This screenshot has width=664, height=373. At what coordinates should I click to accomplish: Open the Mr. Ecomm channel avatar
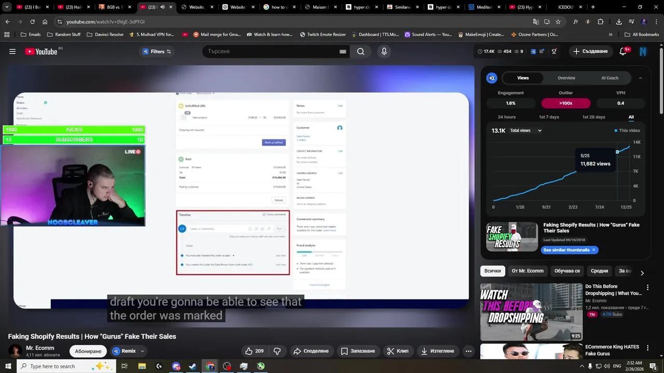[15, 351]
